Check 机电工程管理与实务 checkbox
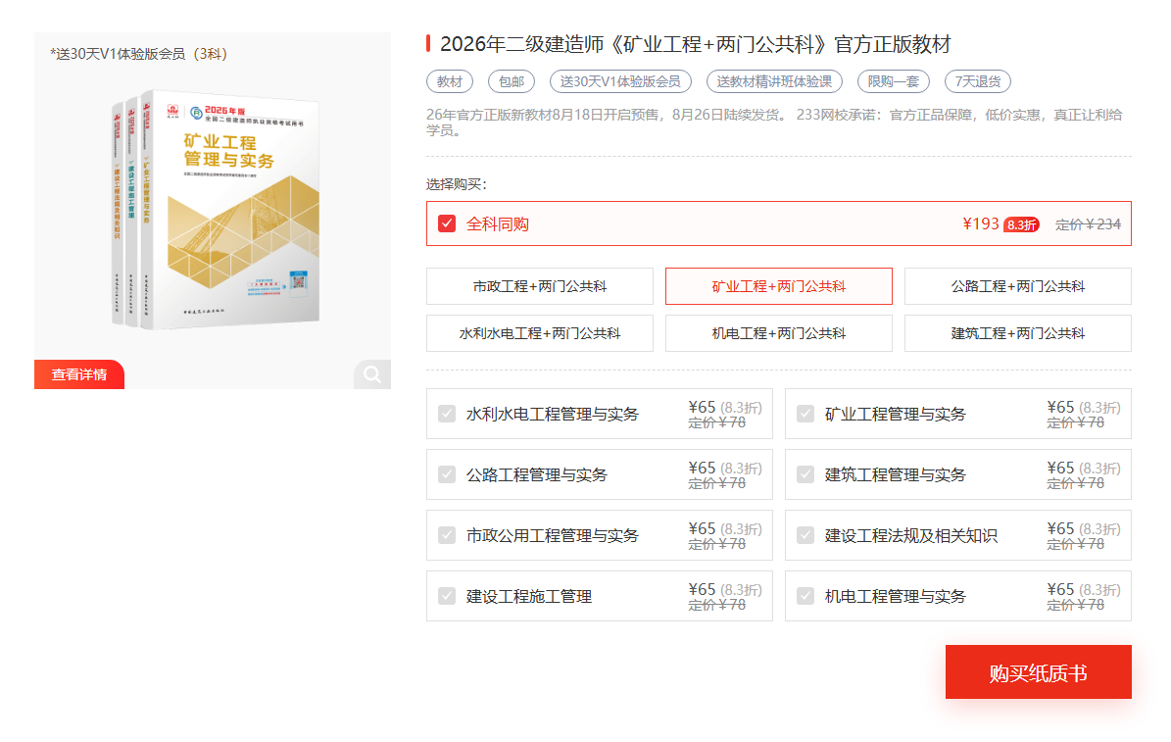Viewport: 1171px width, 742px height. tap(805, 596)
